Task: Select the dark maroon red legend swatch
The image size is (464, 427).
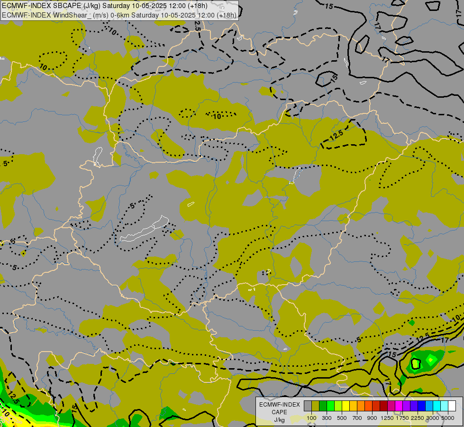Action: pyautogui.click(x=384, y=406)
